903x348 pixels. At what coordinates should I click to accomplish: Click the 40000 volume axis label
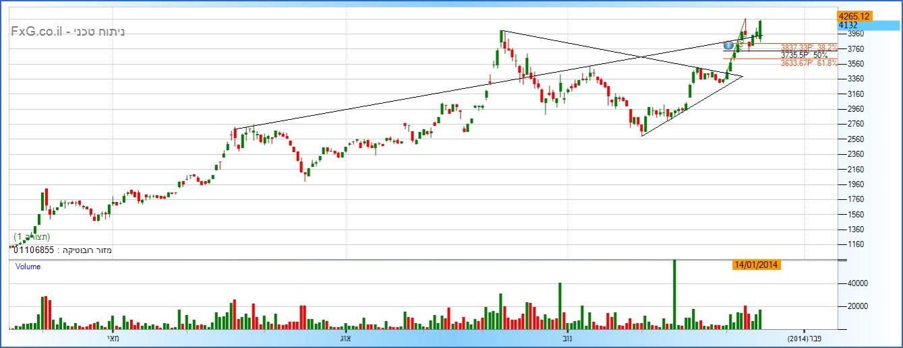pyautogui.click(x=850, y=284)
